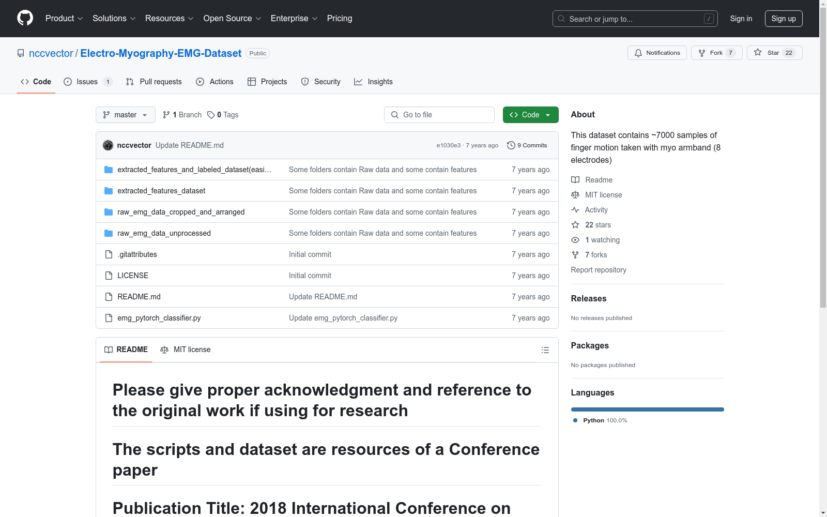
Task: Open the raw_emg_data_unprocessed folder
Action: [164, 233]
